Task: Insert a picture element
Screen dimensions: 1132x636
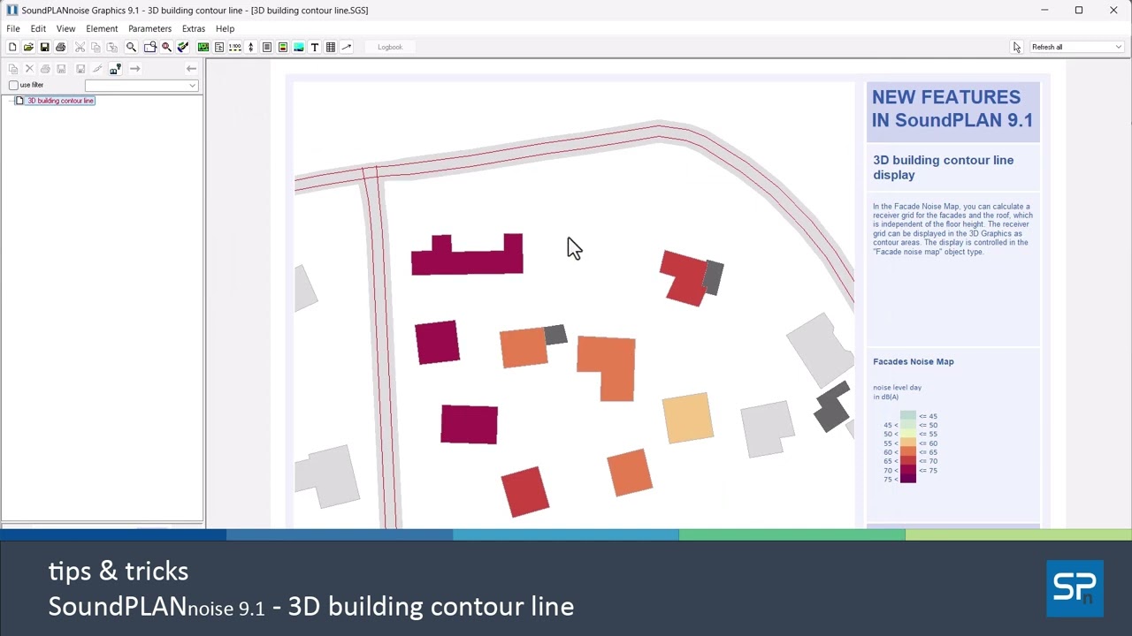Action: pos(299,47)
